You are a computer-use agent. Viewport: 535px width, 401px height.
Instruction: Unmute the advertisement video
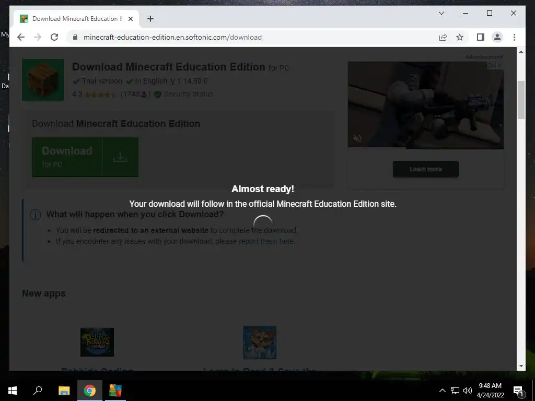(357, 138)
